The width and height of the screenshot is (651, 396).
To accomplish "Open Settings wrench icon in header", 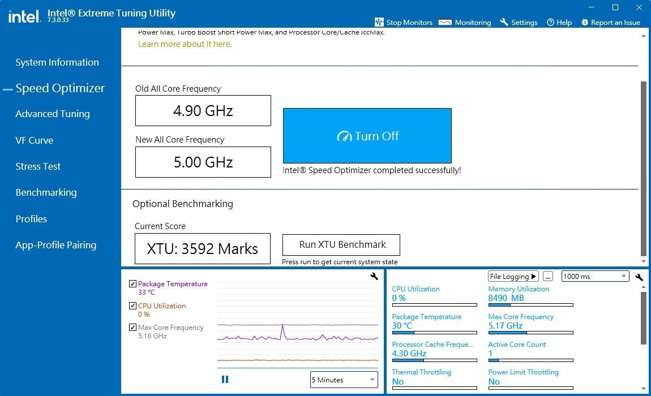I will point(504,22).
